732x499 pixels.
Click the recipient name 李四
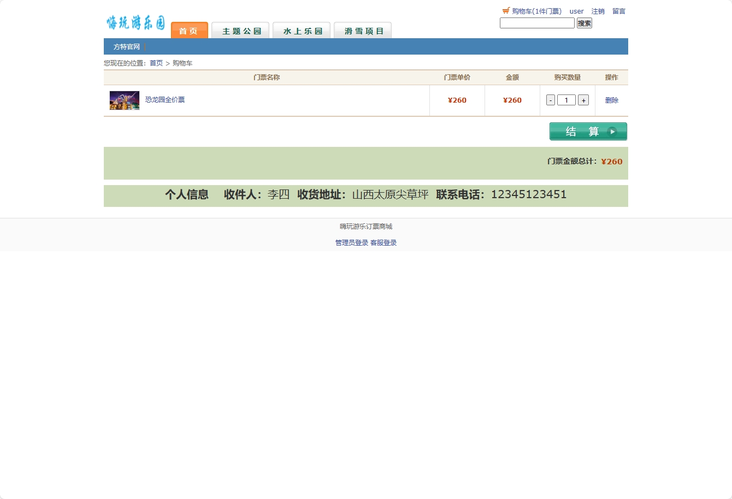(x=279, y=194)
